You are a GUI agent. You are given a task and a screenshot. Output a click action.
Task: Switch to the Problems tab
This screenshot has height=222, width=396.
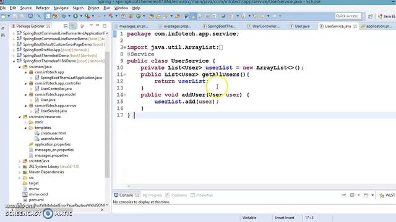pos(176,195)
